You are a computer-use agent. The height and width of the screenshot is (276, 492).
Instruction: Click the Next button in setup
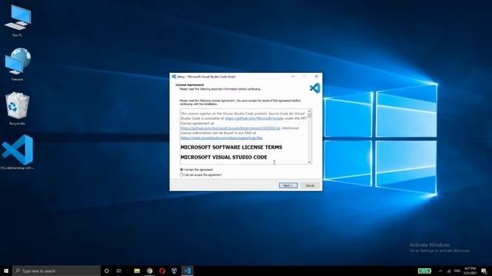click(288, 186)
